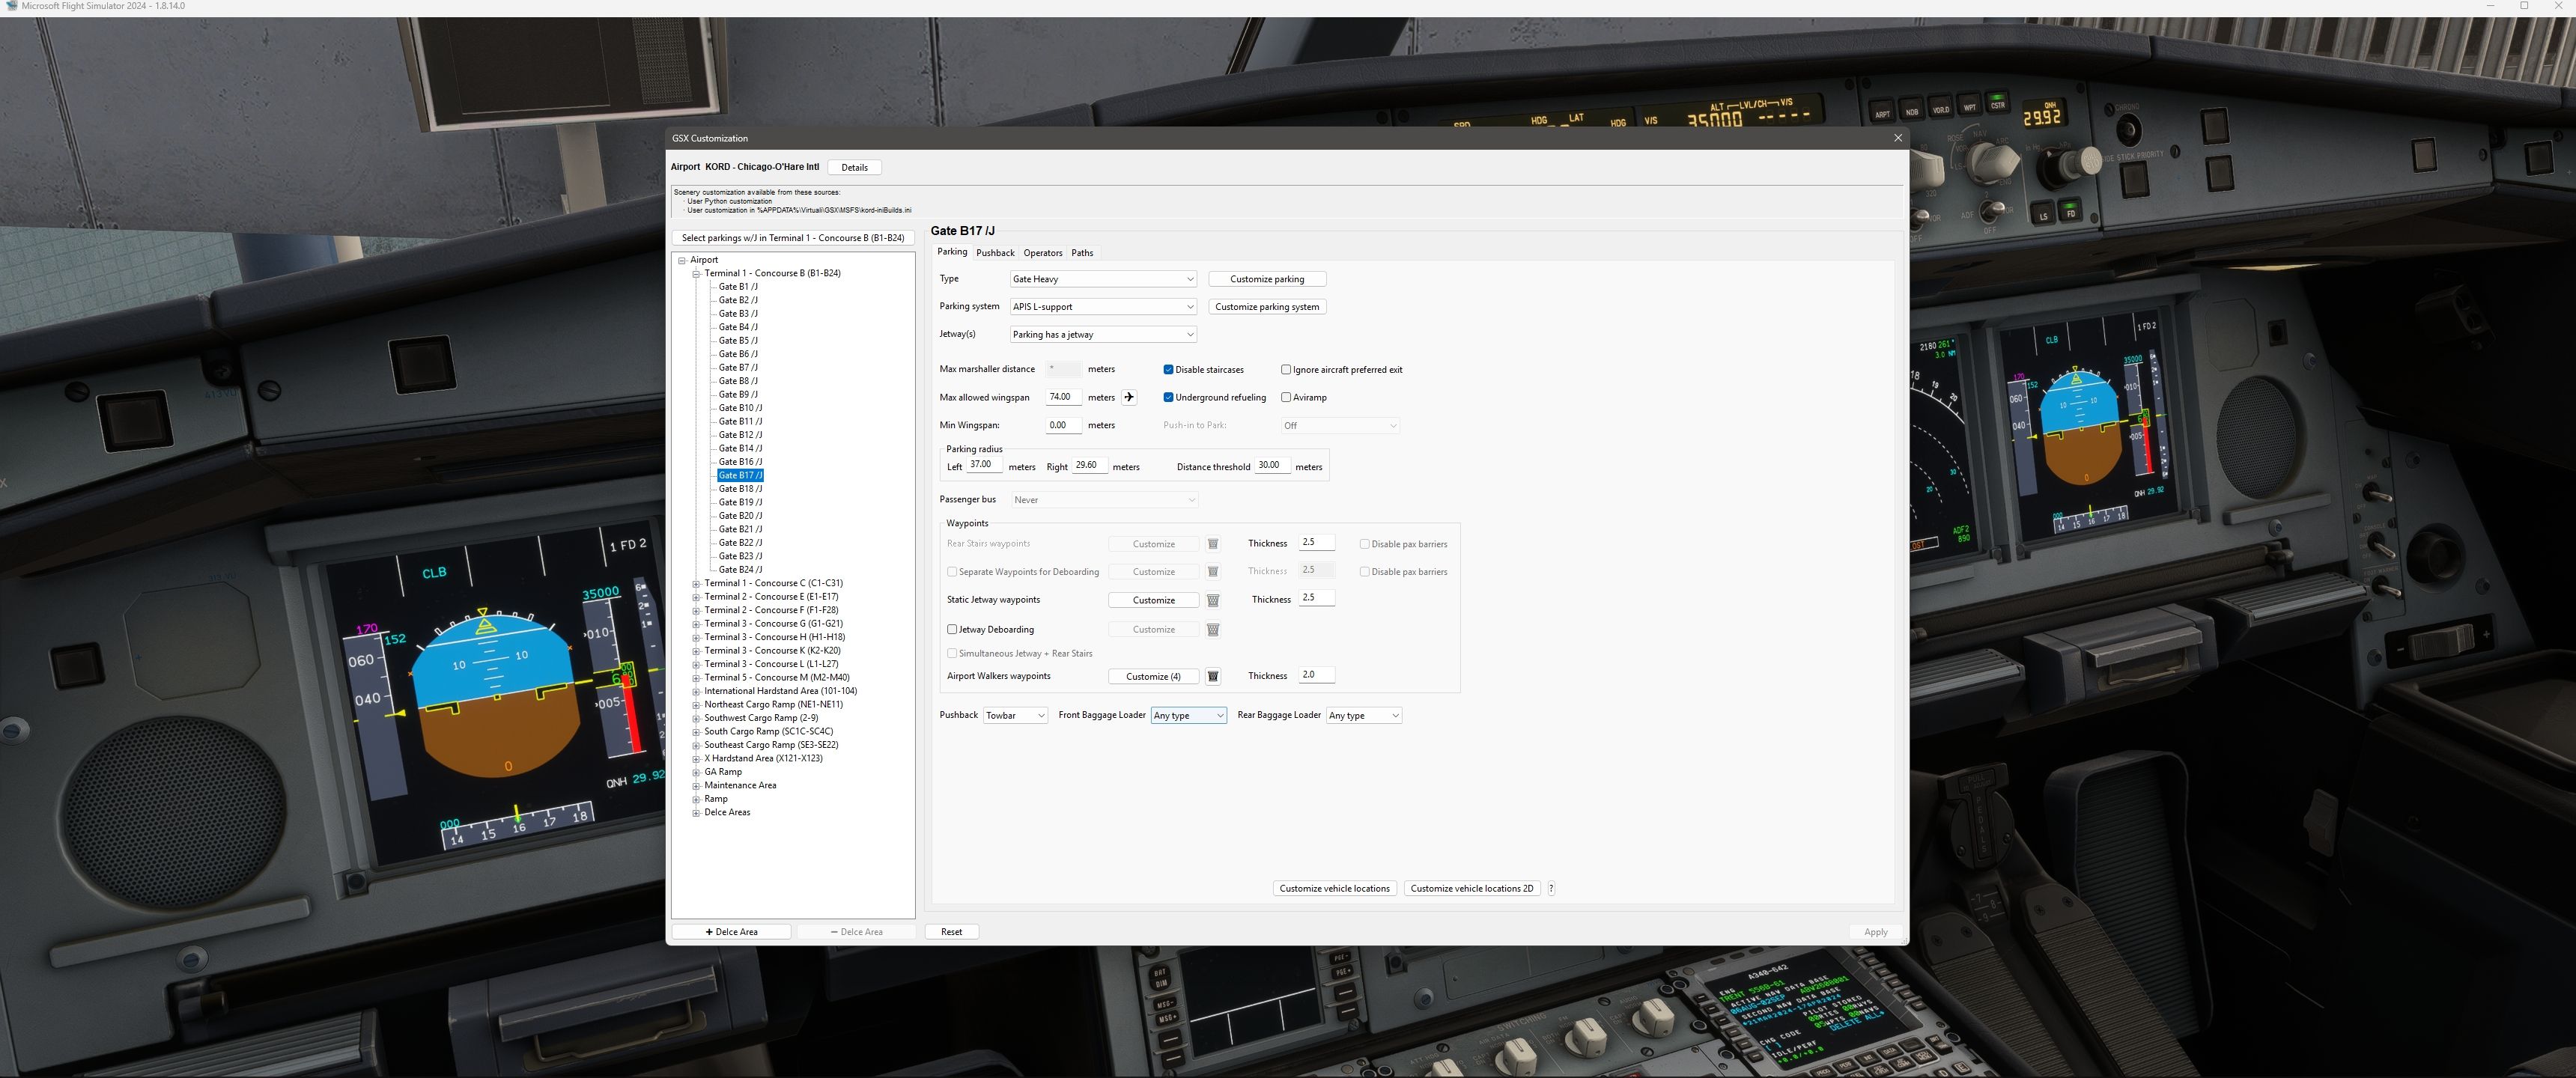Image resolution: width=2576 pixels, height=1078 pixels.
Task: Select Northeast Cargo Ramp tree item
Action: pos(773,705)
